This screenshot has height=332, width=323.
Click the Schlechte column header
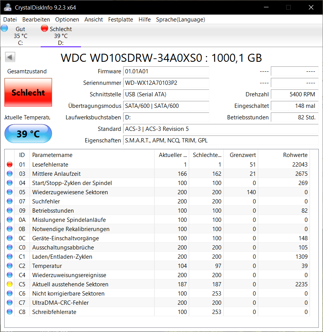tap(206, 155)
